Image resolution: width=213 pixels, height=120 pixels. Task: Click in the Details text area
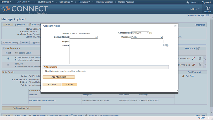click(x=116, y=54)
